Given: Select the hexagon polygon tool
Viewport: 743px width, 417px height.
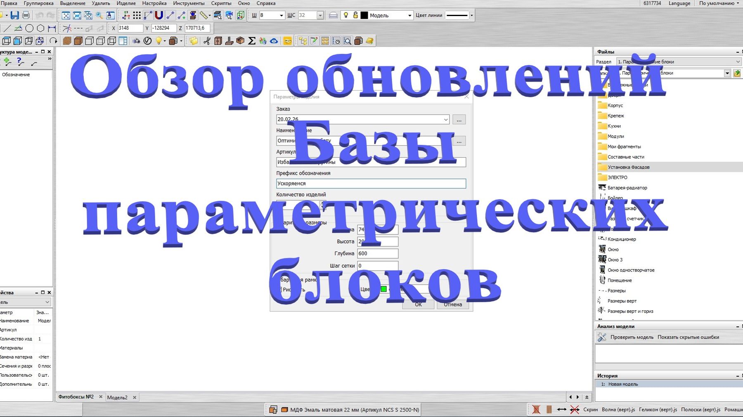Looking at the screenshot, I should coord(40,28).
